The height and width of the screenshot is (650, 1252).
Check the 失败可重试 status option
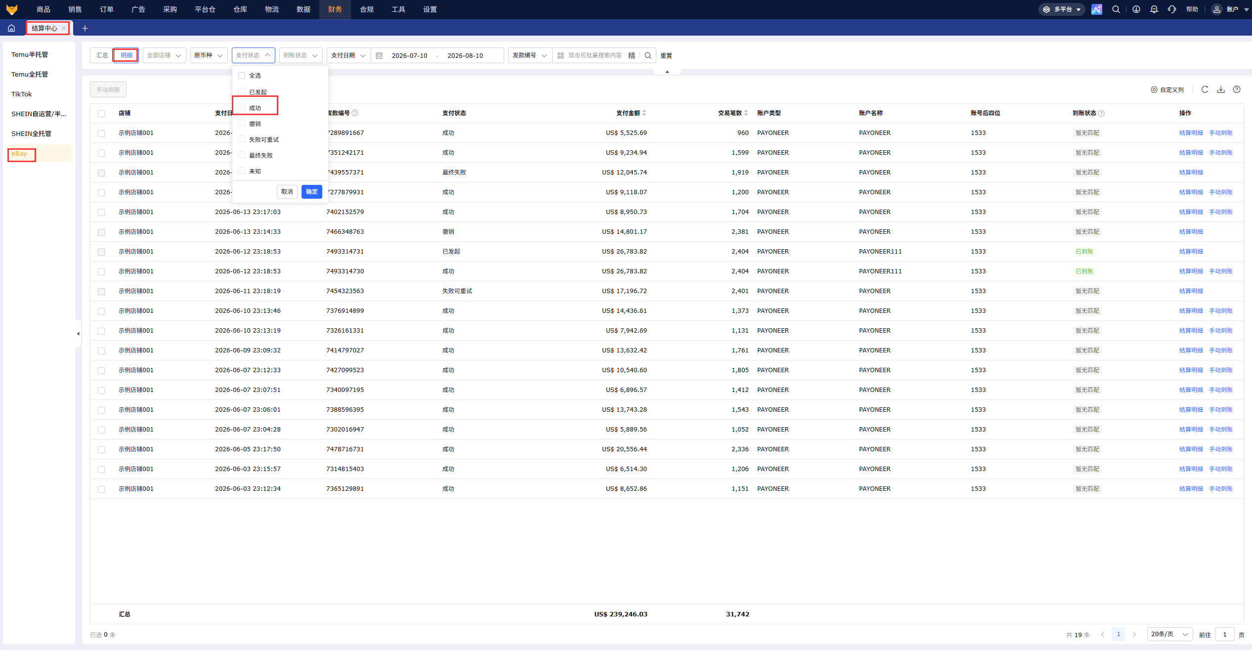242,139
